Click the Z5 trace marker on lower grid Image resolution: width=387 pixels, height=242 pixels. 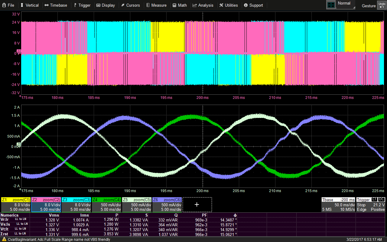click(x=19, y=144)
